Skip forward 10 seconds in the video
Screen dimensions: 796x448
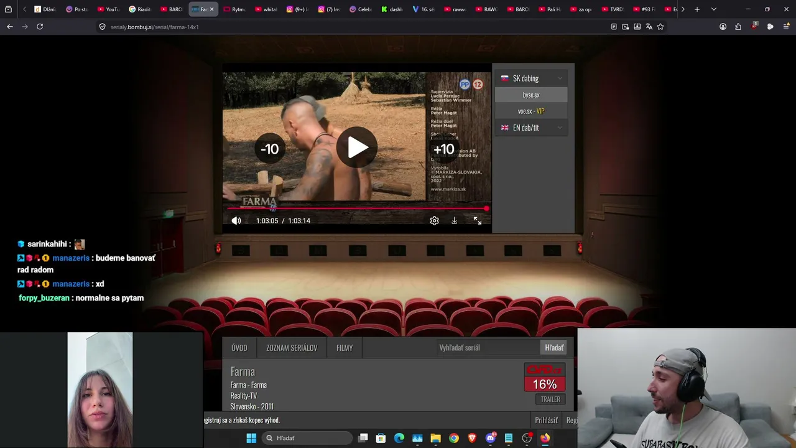point(443,149)
